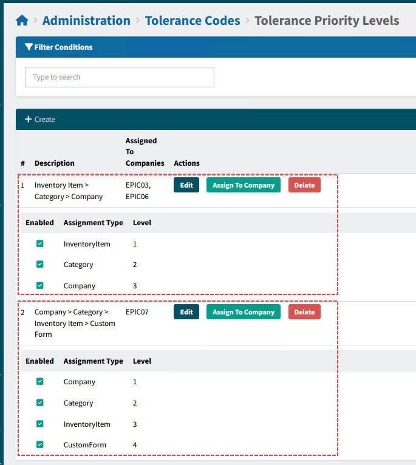Delete the Inventory Item > Category > Company row
Screen dimensions: 416x465
304,185
